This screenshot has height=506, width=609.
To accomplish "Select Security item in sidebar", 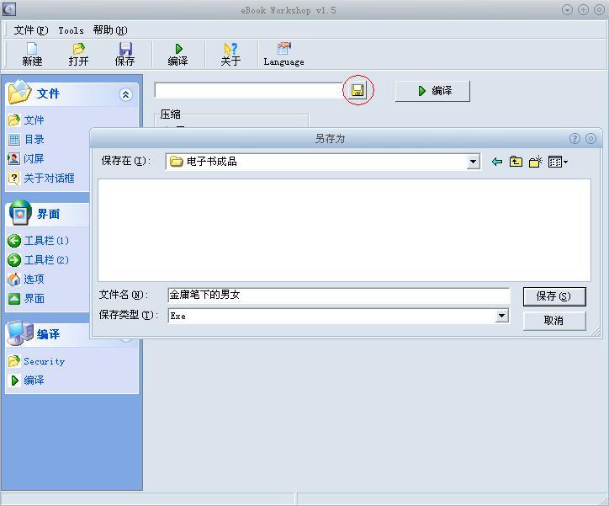I will tap(36, 361).
